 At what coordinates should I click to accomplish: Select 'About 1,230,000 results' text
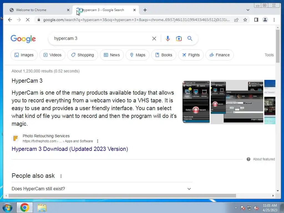coord(32,71)
